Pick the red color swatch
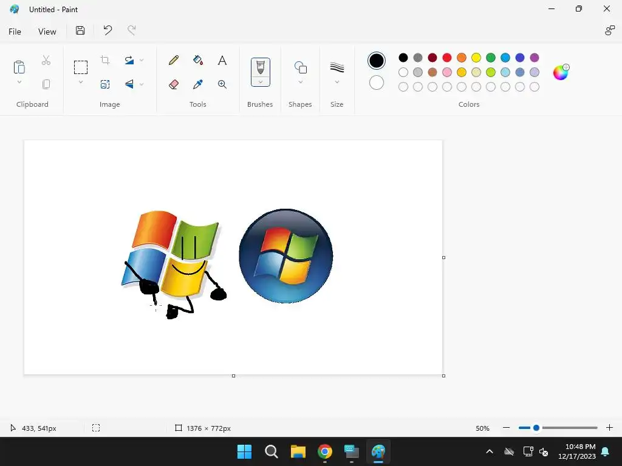This screenshot has height=466, width=622. pos(446,58)
